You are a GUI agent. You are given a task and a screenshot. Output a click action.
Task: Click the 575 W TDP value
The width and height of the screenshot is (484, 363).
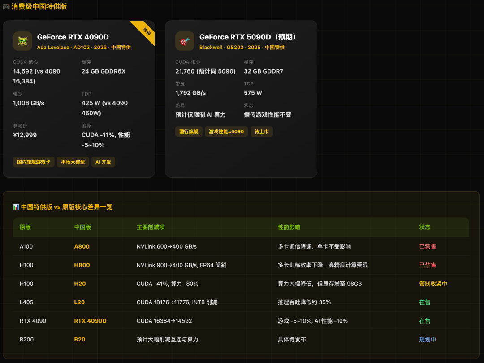(253, 93)
